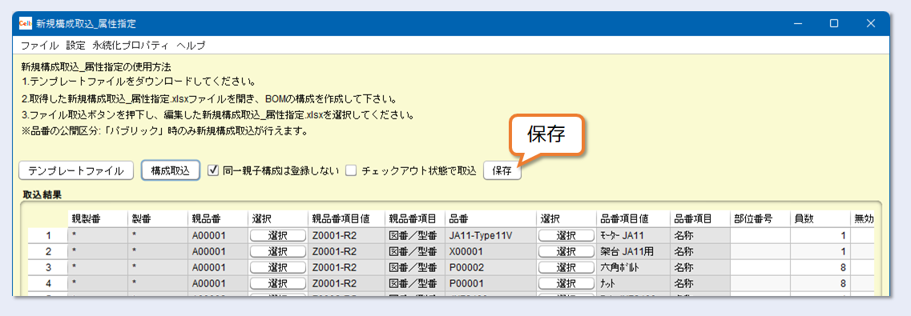Click the 製番 column header
This screenshot has height=316, width=911.
158,219
